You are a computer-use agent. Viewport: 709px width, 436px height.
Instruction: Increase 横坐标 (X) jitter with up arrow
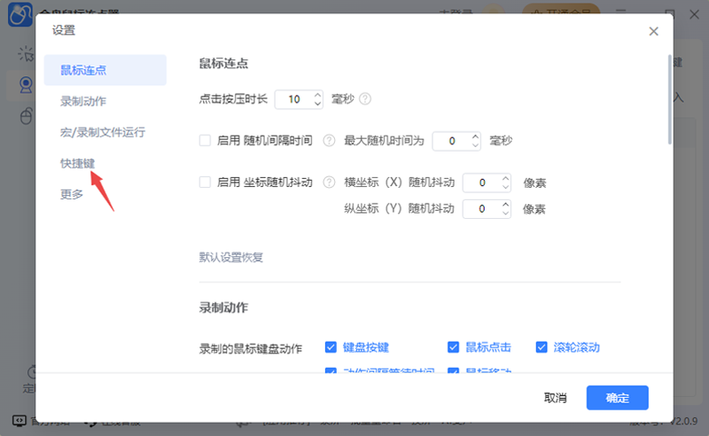pyautogui.click(x=505, y=179)
